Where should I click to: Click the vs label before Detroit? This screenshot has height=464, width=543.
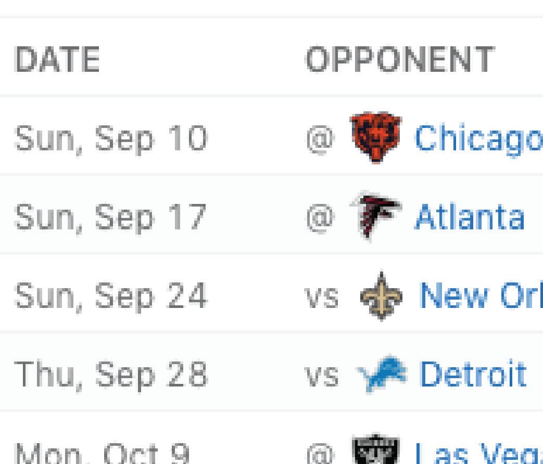[321, 377]
